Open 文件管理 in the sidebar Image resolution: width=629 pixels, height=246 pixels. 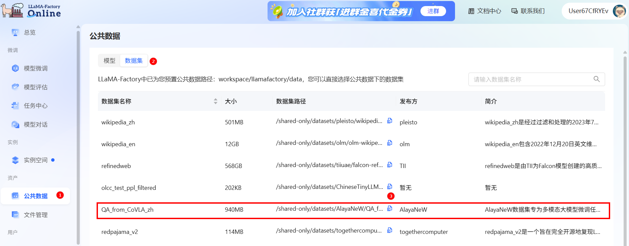point(35,215)
